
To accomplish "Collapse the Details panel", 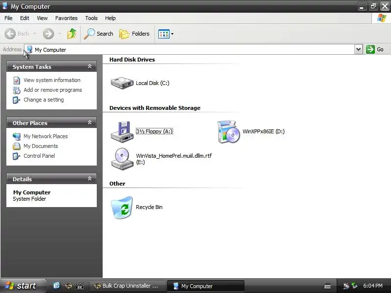I will pyautogui.click(x=90, y=179).
